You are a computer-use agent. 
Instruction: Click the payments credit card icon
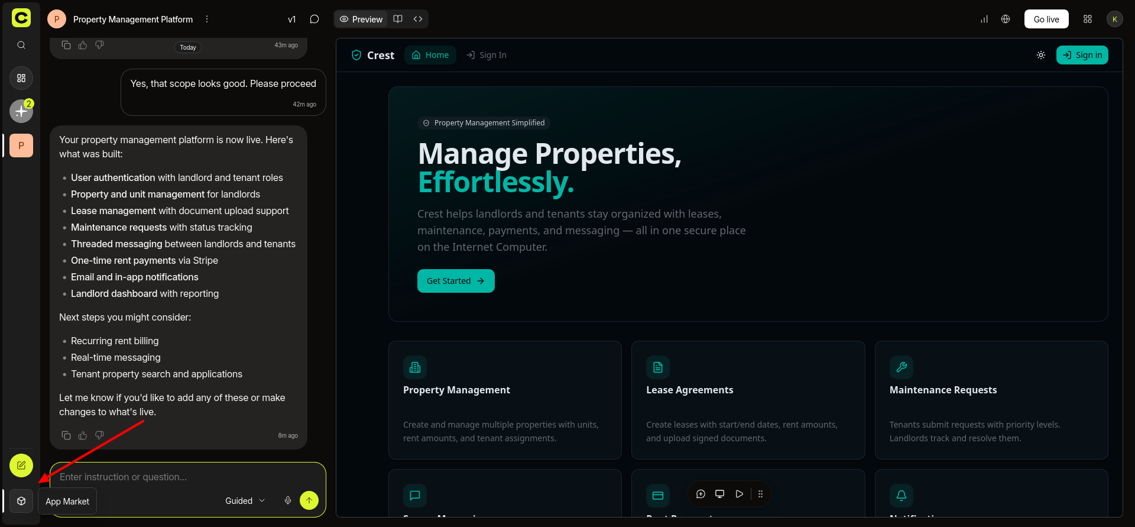click(658, 496)
